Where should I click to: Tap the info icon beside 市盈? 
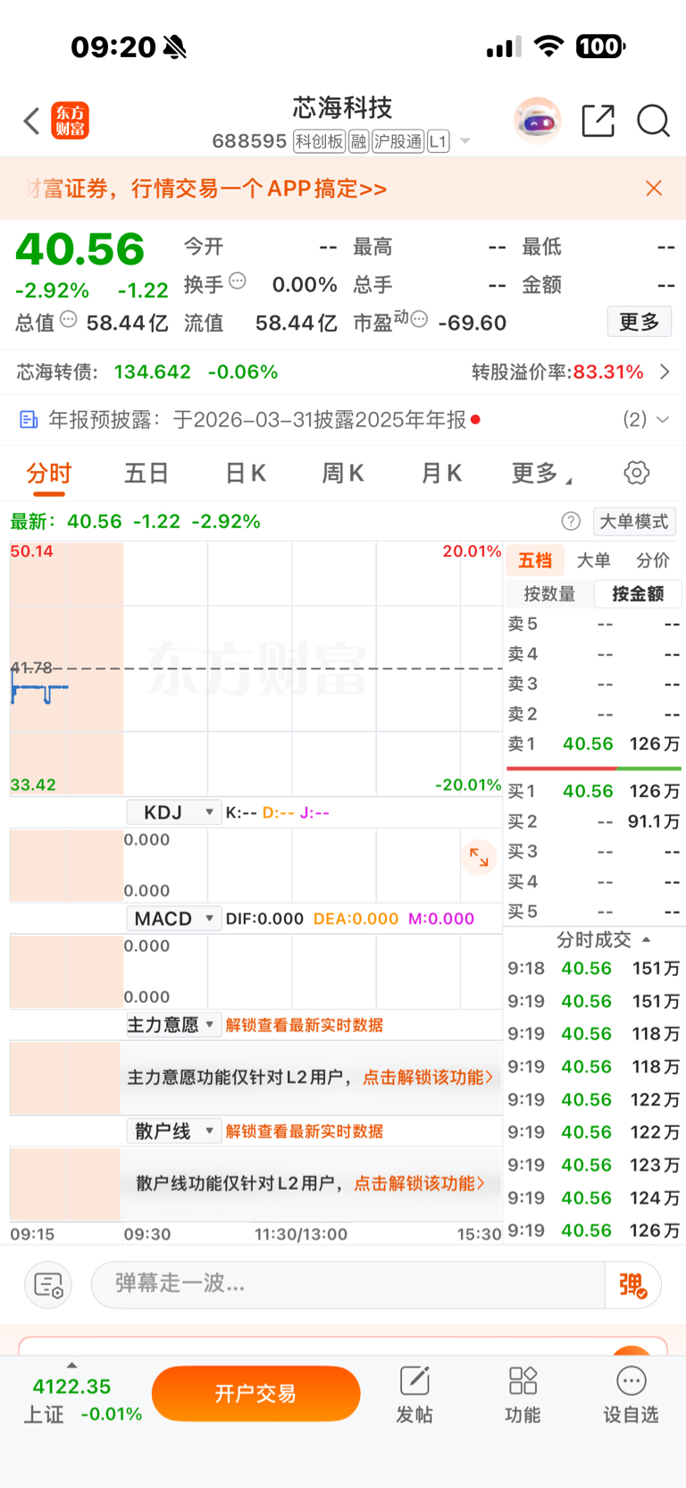coord(419,319)
